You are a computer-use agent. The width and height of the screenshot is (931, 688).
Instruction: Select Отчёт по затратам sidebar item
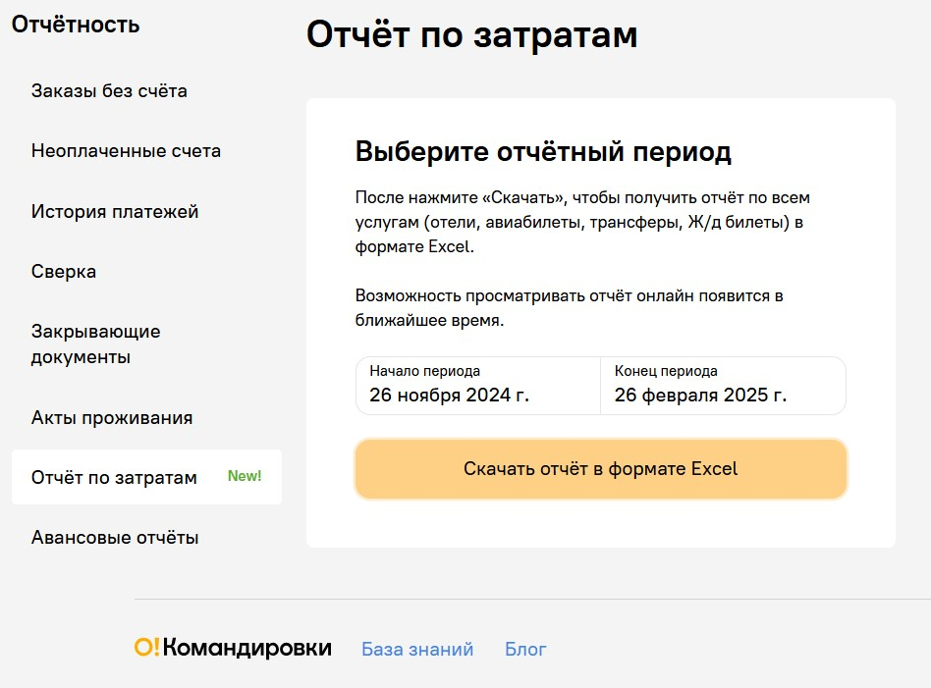(x=114, y=478)
